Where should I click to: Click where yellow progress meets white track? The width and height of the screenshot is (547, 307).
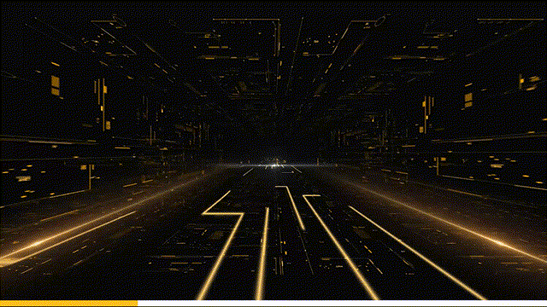138,304
